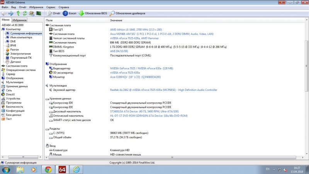
Task: Open the Избранное menu in menu bar
Action: (36, 7)
